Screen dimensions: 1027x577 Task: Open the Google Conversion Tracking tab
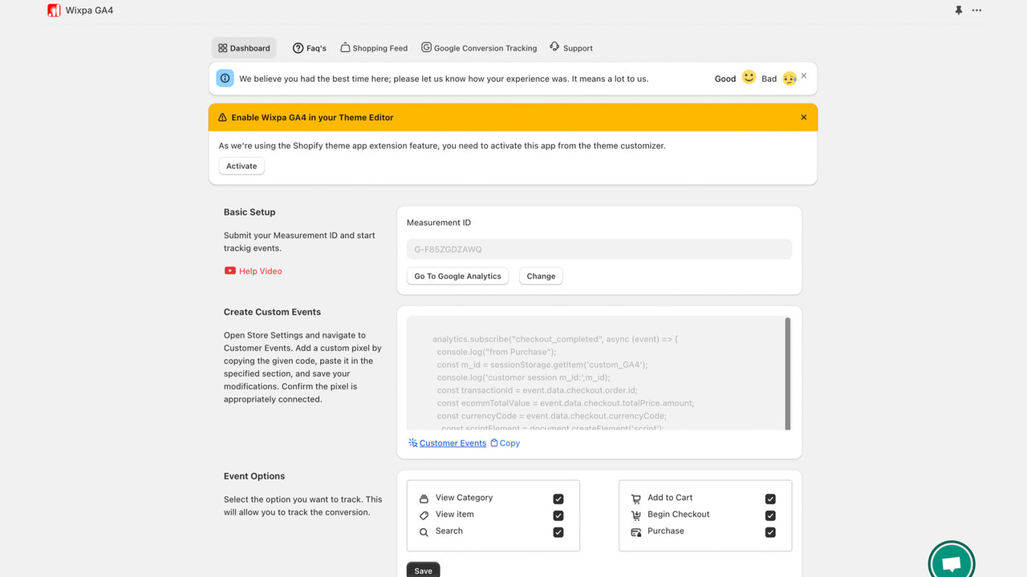point(479,47)
